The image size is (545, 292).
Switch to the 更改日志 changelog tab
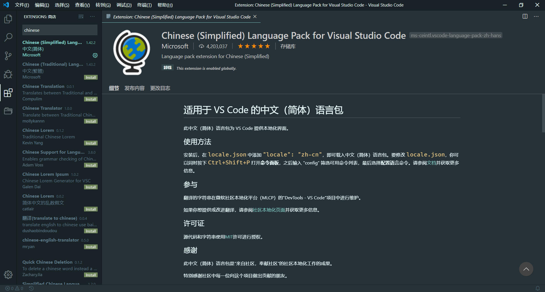point(160,88)
